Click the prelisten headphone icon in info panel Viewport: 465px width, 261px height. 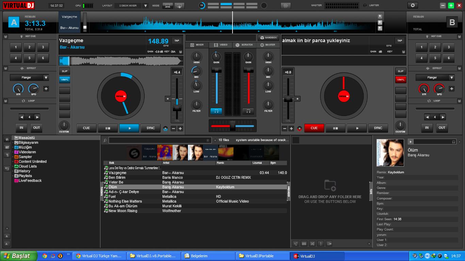pos(453,141)
